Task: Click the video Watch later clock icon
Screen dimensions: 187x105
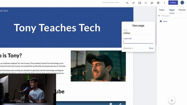Action: [x=111, y=104]
